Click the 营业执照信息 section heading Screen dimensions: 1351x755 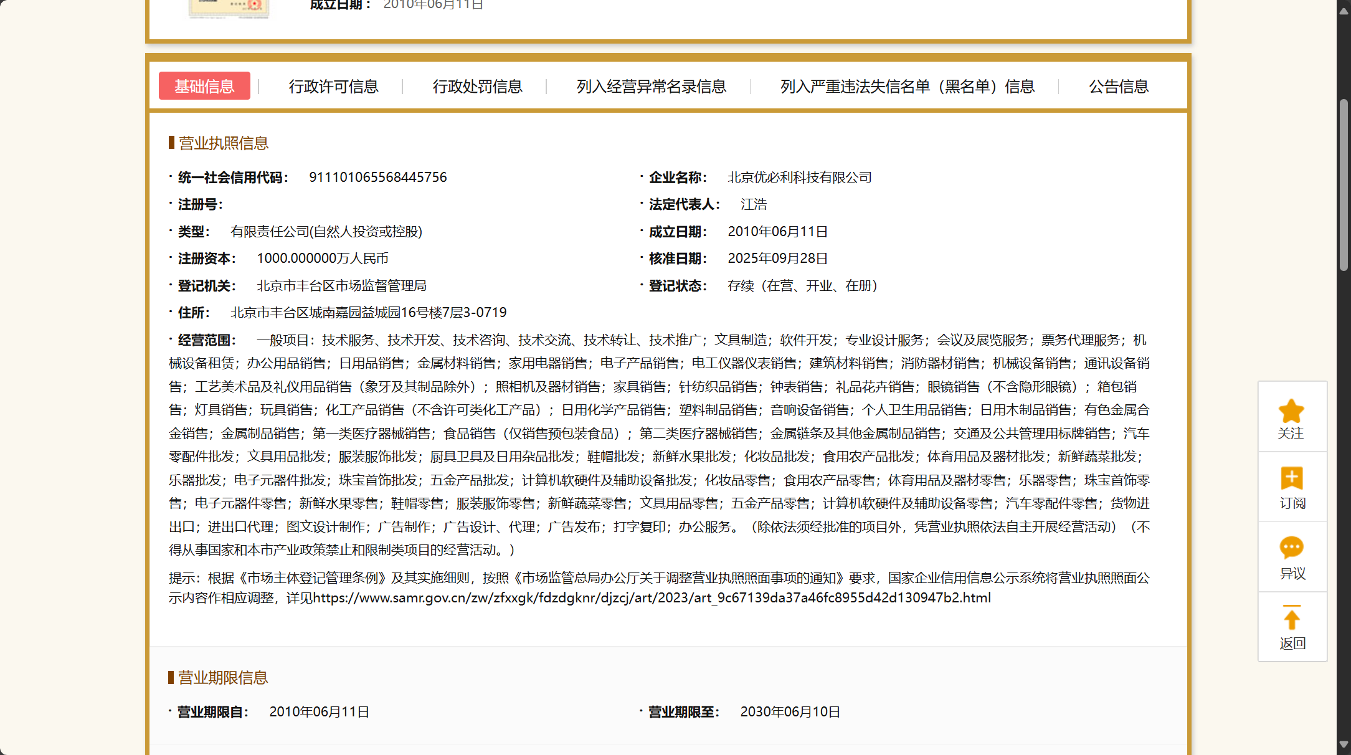[x=223, y=143]
